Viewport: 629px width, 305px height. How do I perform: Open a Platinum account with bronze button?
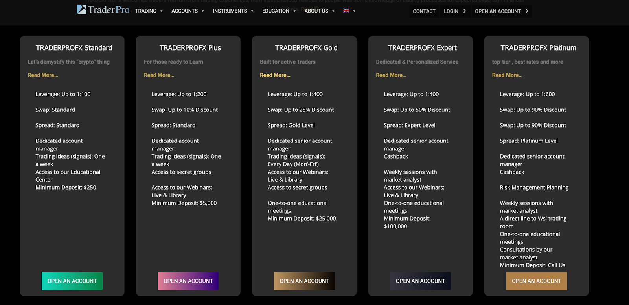[537, 281]
